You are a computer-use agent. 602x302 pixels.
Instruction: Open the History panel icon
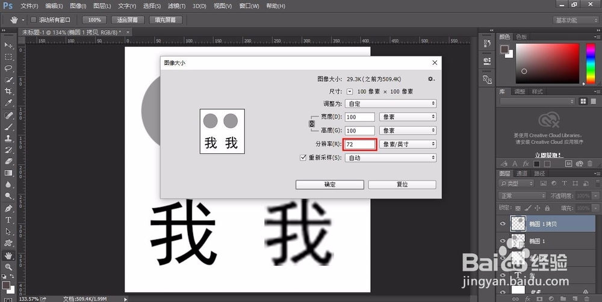coord(487,43)
